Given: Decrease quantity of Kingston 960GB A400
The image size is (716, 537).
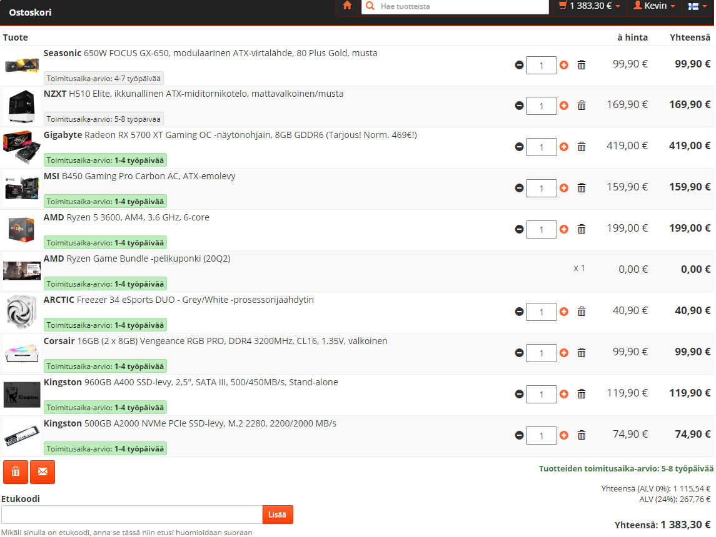Looking at the screenshot, I should (519, 394).
